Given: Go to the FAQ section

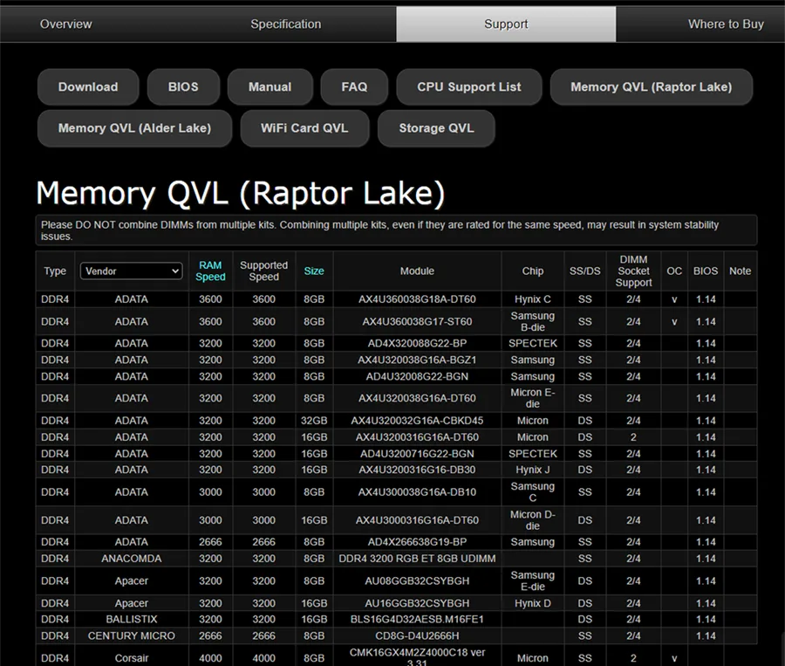Looking at the screenshot, I should pyautogui.click(x=354, y=86).
